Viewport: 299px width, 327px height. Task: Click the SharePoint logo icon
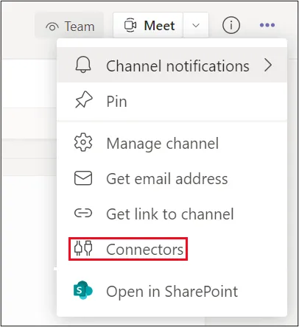(83, 290)
